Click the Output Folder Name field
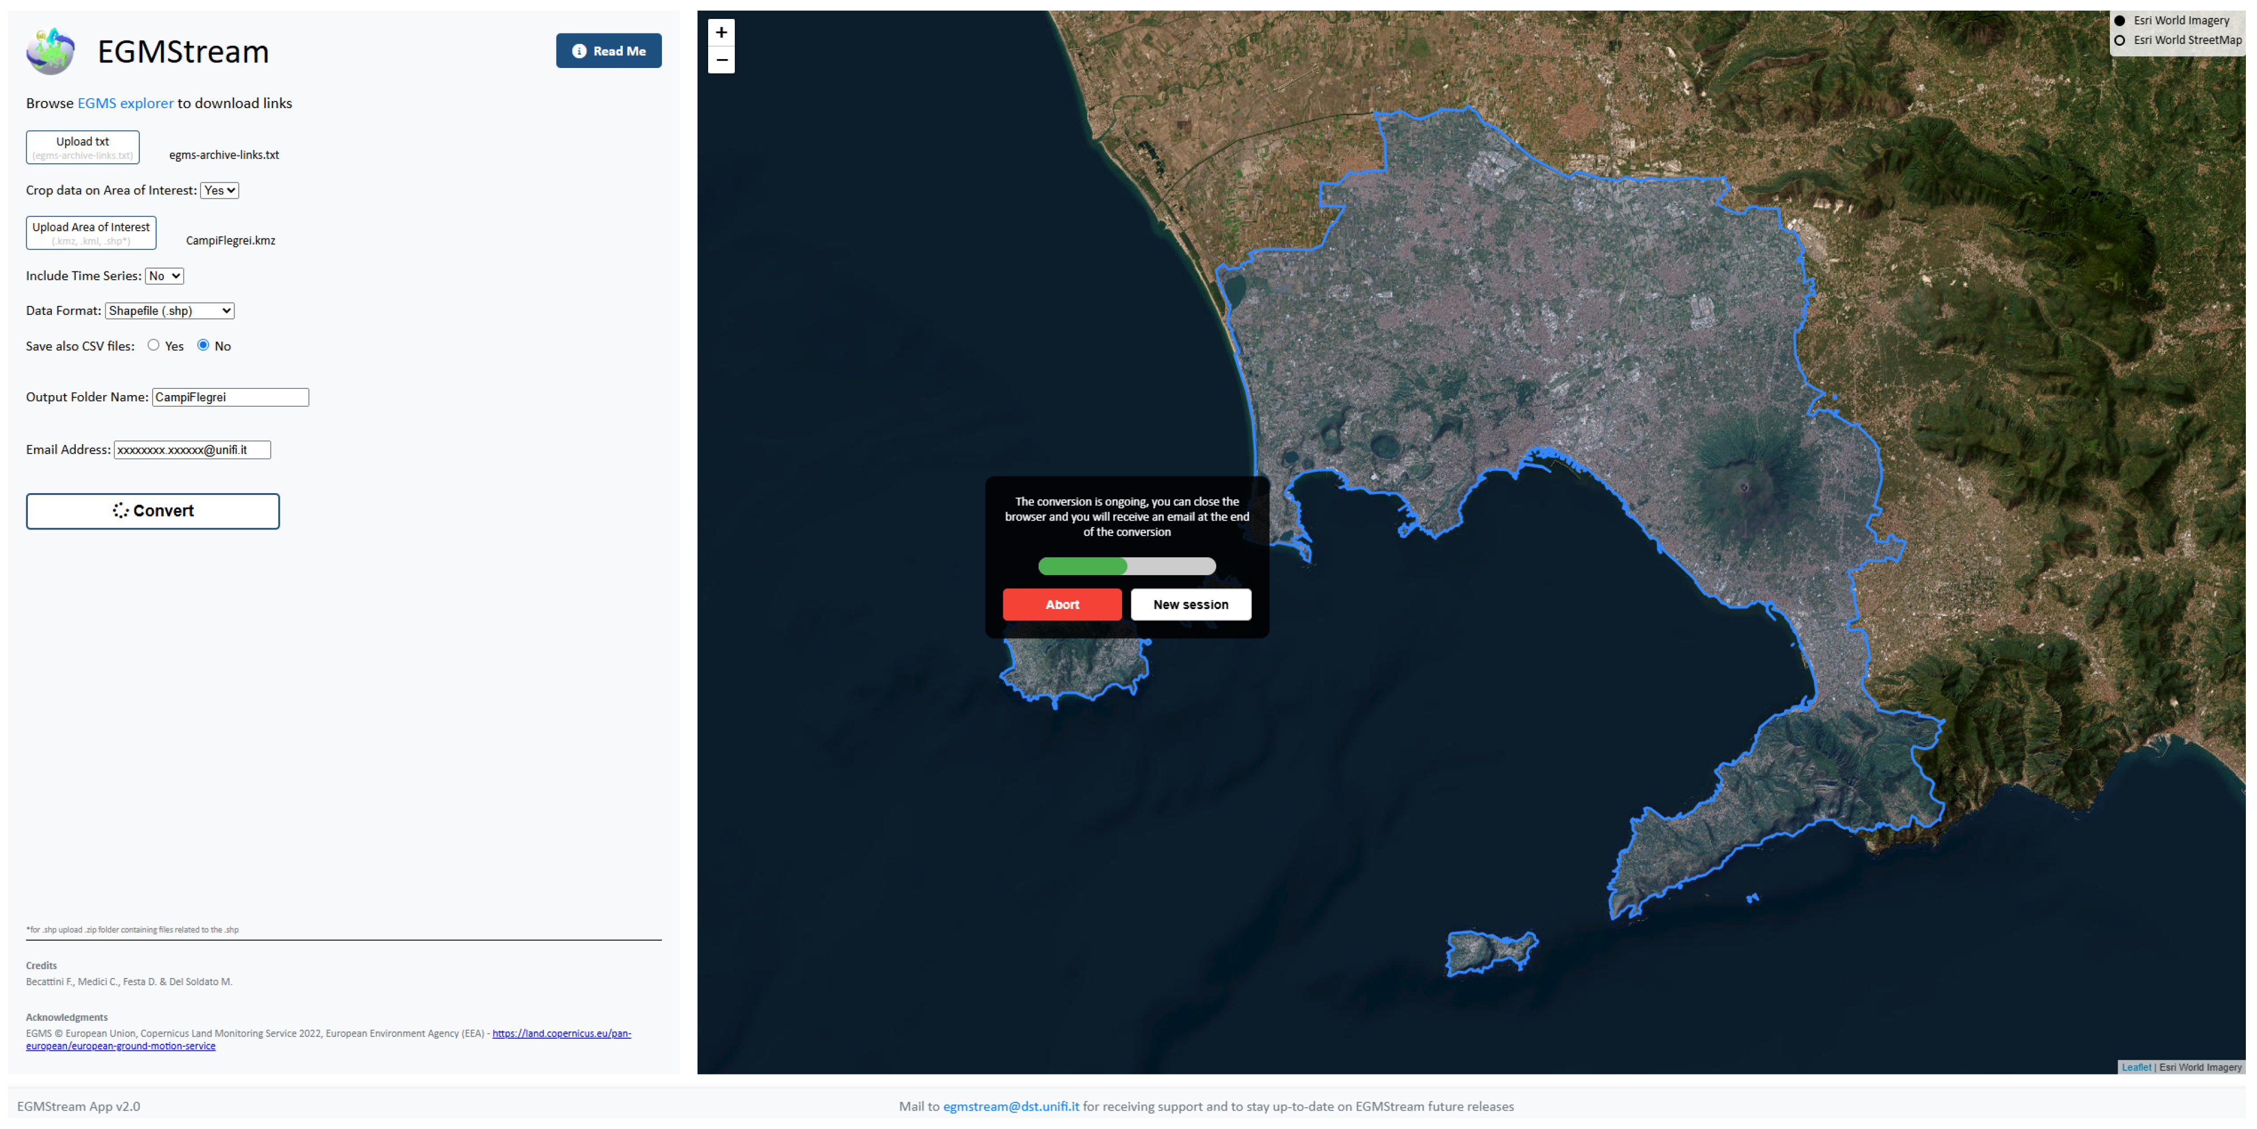The height and width of the screenshot is (1129, 2257). coord(231,397)
